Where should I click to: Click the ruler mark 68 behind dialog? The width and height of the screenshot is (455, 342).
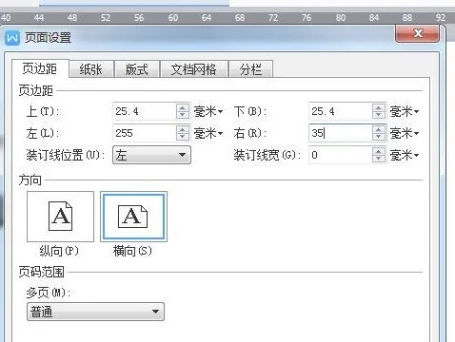pyautogui.click(x=240, y=17)
